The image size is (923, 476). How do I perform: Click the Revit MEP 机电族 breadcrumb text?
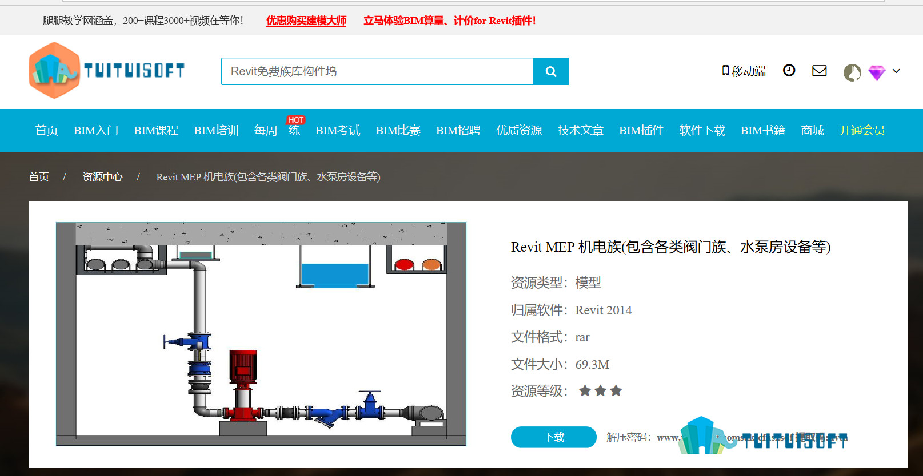(268, 177)
